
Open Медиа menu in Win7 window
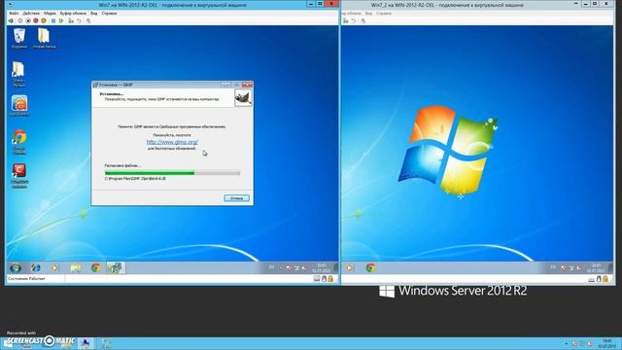coord(50,13)
